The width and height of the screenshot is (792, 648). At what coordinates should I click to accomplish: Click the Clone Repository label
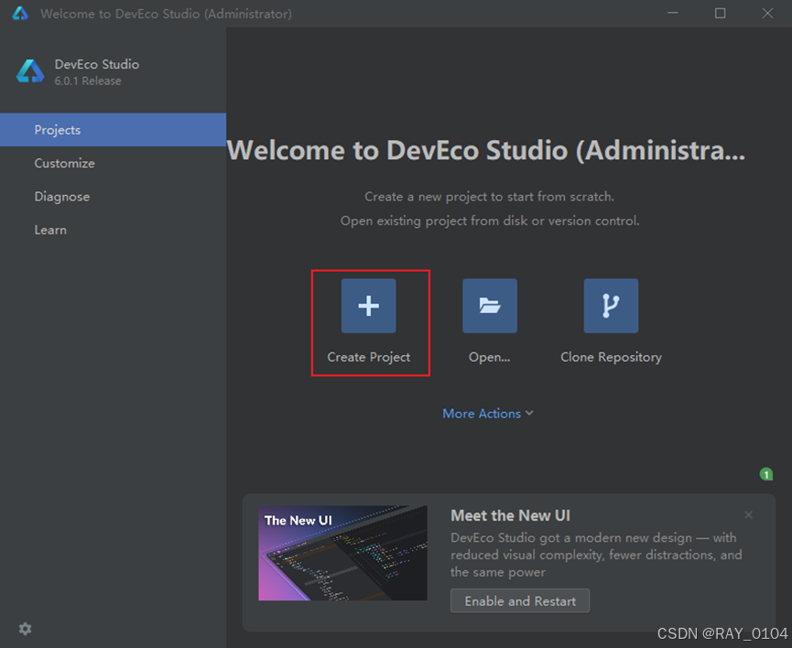click(x=611, y=357)
